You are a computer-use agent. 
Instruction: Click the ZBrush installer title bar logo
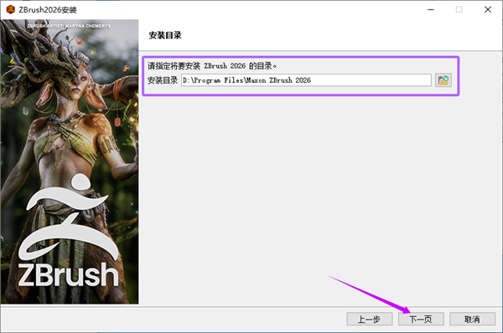click(x=11, y=9)
